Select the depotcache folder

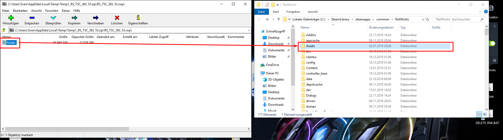pyautogui.click(x=314, y=85)
